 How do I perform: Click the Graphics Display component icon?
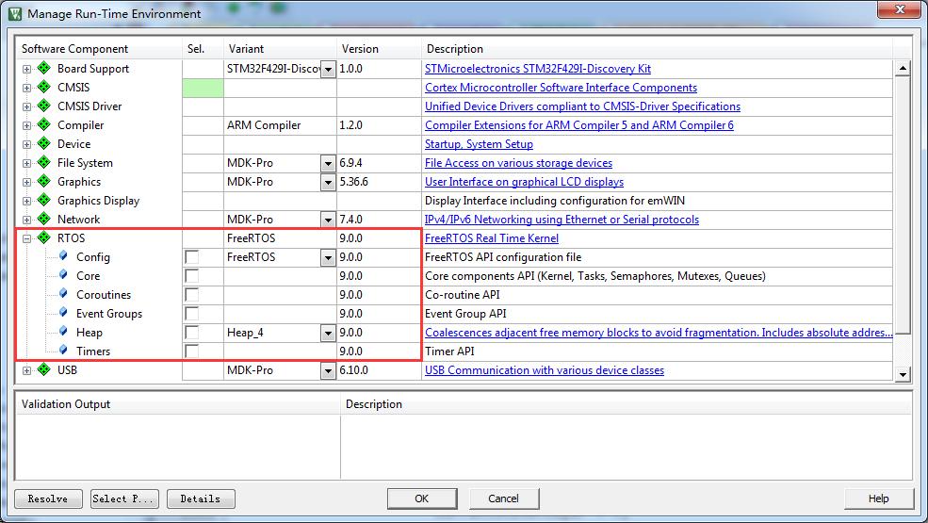click(x=44, y=200)
